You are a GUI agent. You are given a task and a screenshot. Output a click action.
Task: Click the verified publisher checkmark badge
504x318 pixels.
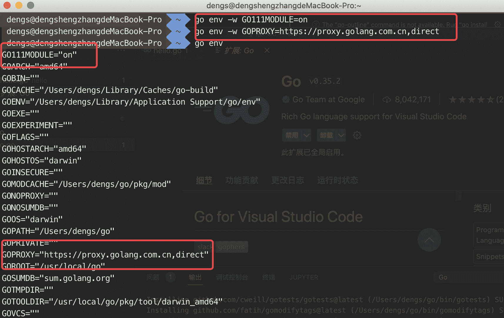pos(286,99)
